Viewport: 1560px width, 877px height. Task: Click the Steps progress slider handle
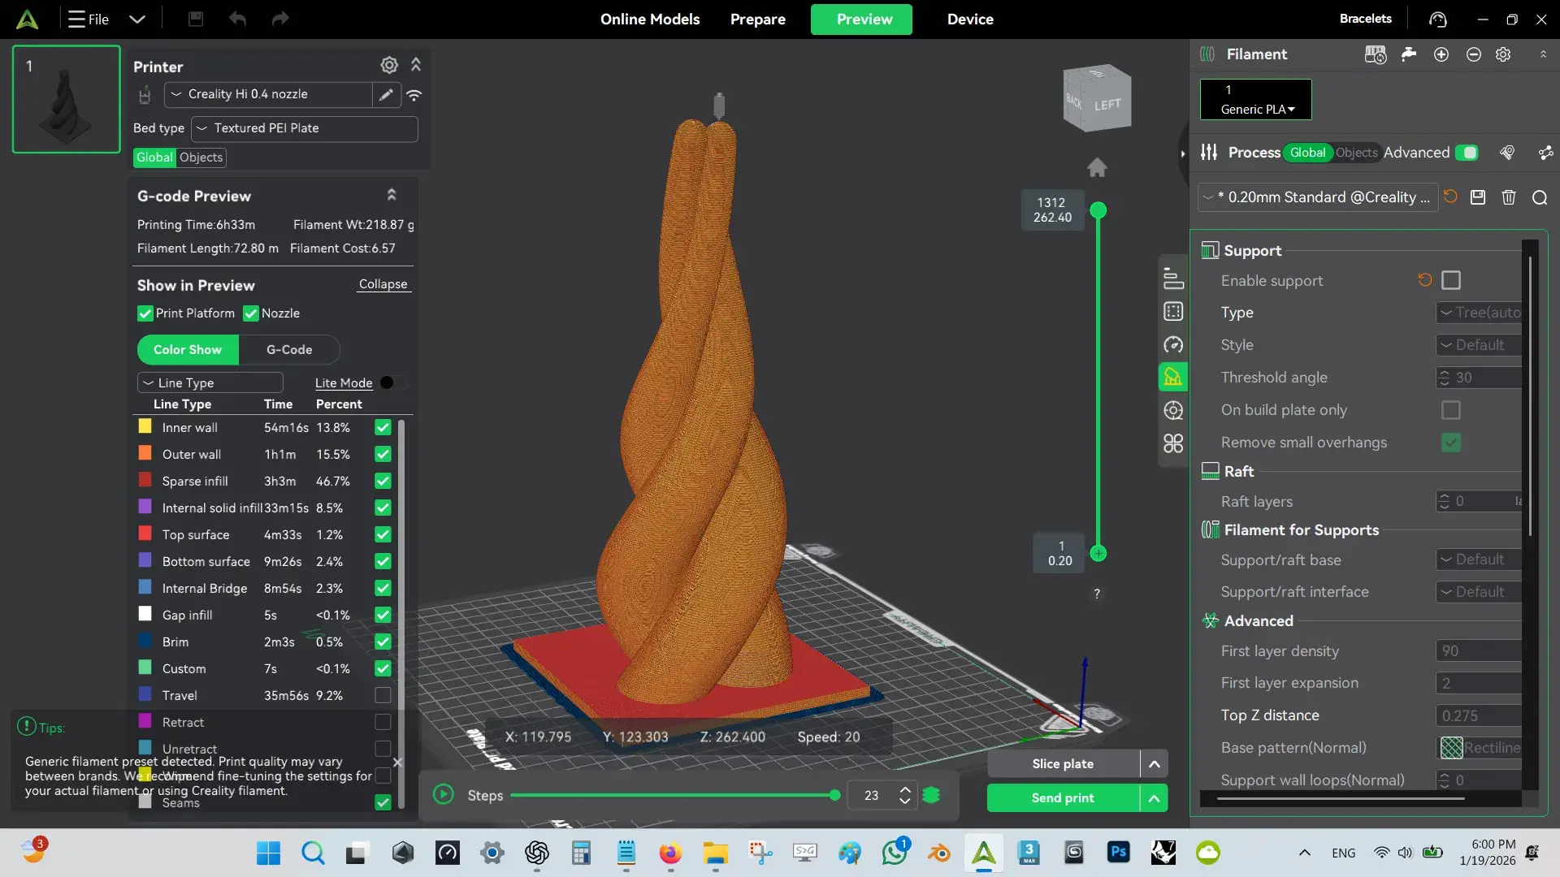[834, 795]
